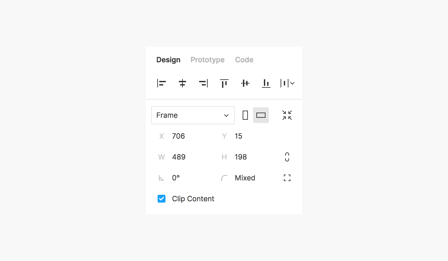Switch to the Prototype tab
The width and height of the screenshot is (448, 261).
(207, 60)
